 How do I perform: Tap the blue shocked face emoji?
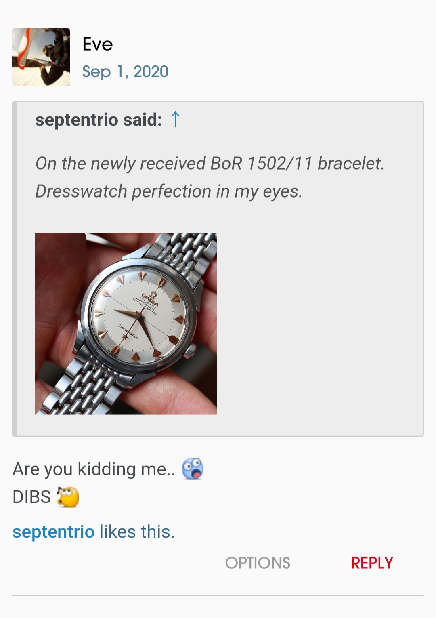pyautogui.click(x=193, y=469)
